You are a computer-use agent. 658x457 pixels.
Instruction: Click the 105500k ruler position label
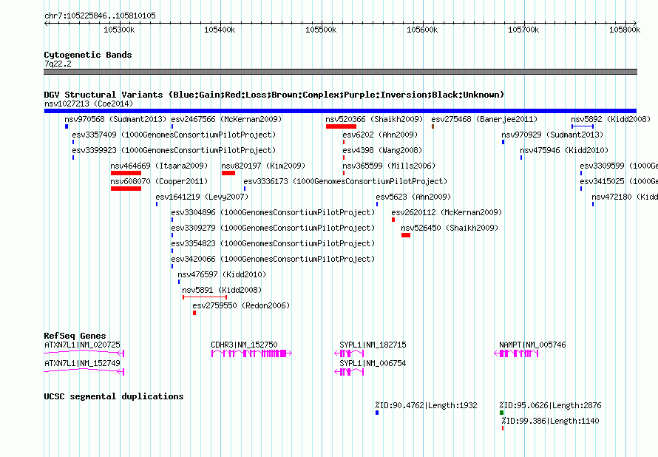pyautogui.click(x=321, y=30)
